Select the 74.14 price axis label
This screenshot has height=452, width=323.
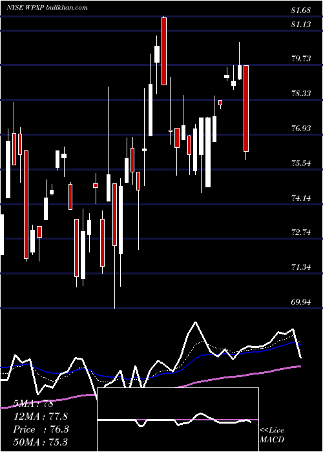[x=301, y=198]
